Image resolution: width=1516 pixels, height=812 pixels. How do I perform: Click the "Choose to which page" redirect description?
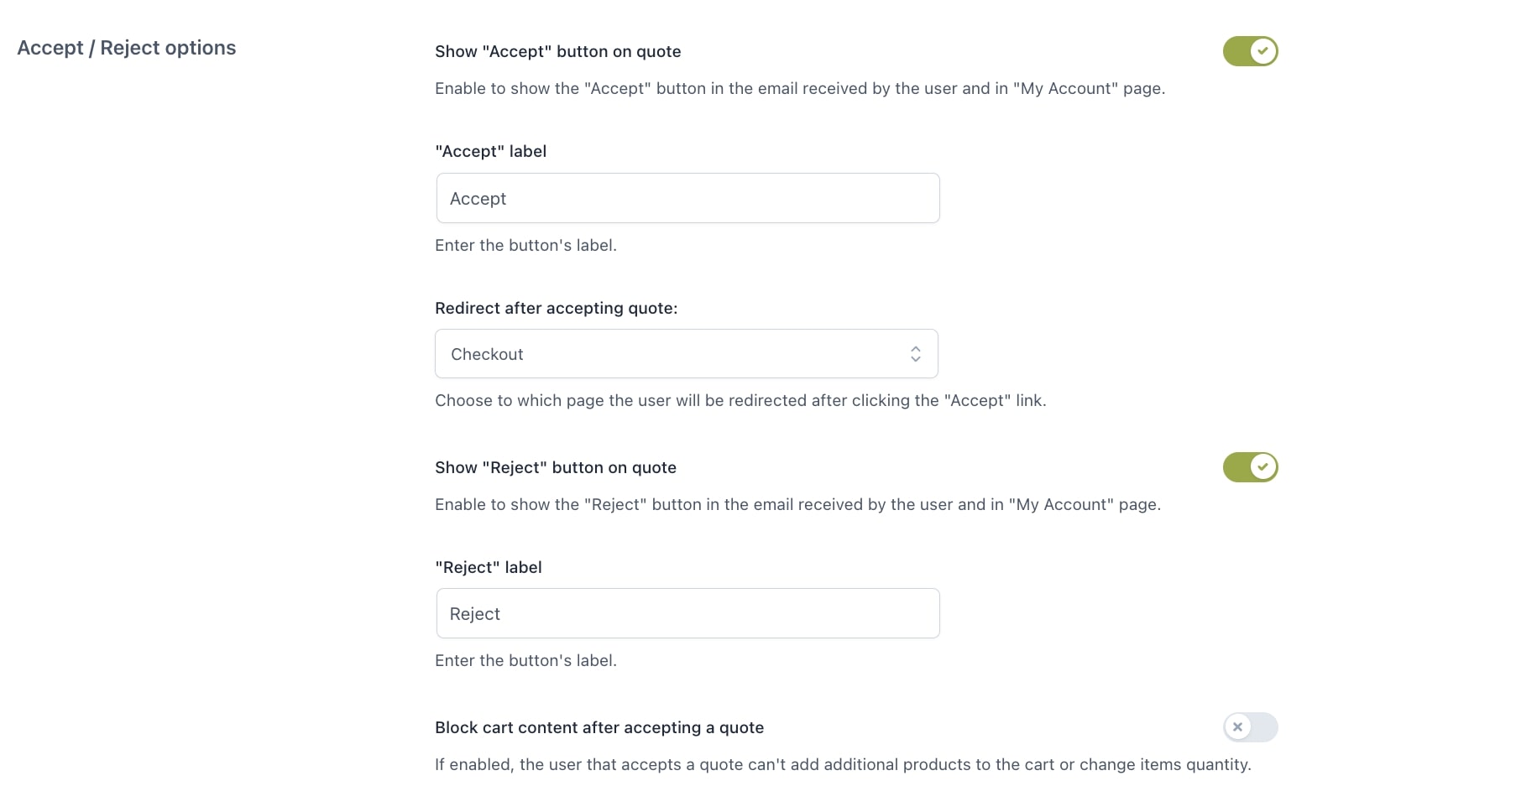click(x=740, y=401)
